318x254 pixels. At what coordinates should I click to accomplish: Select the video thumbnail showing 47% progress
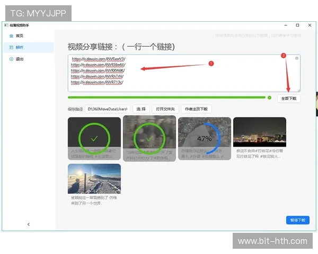point(204,138)
